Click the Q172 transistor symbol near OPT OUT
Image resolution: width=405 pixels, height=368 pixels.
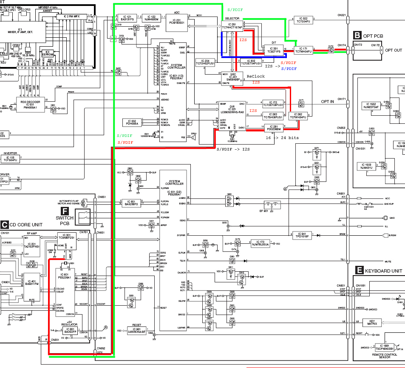(x=330, y=50)
